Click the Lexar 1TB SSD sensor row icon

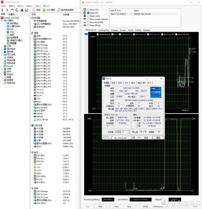click(35, 120)
